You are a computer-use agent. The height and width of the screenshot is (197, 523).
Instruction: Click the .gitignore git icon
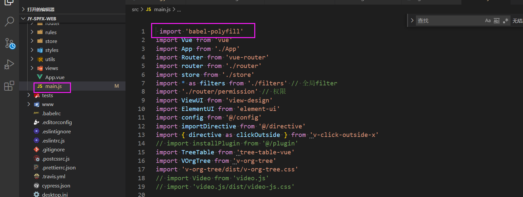[36, 149]
